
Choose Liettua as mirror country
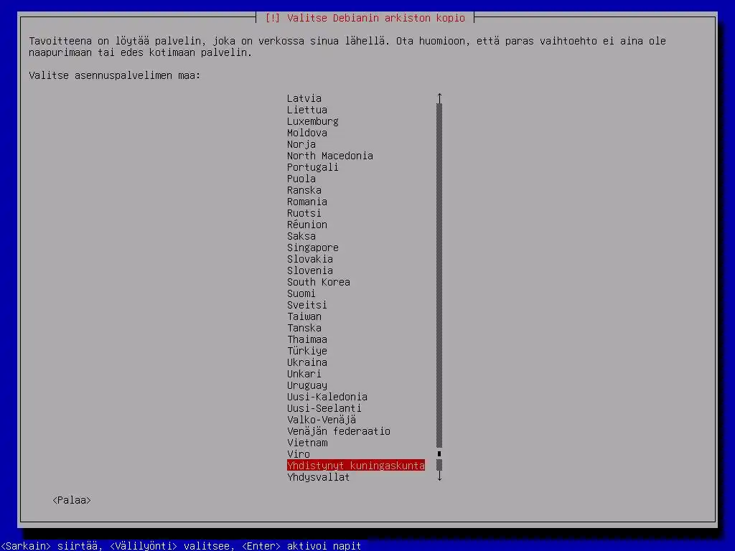pyautogui.click(x=307, y=110)
